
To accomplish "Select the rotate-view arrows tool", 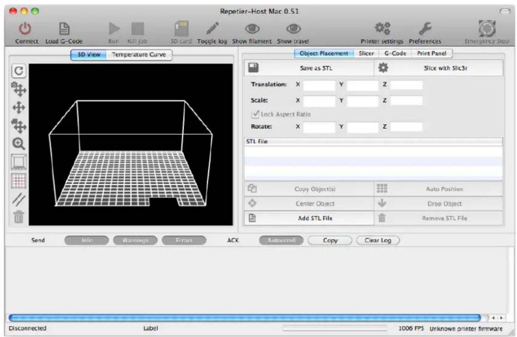I will coord(19,89).
